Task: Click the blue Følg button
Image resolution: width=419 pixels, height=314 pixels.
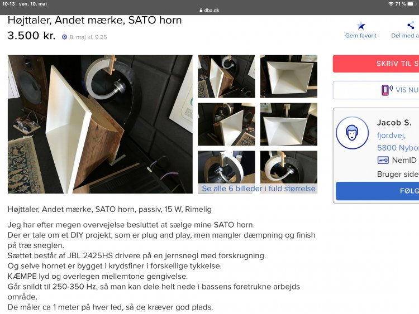Action: (x=377, y=191)
